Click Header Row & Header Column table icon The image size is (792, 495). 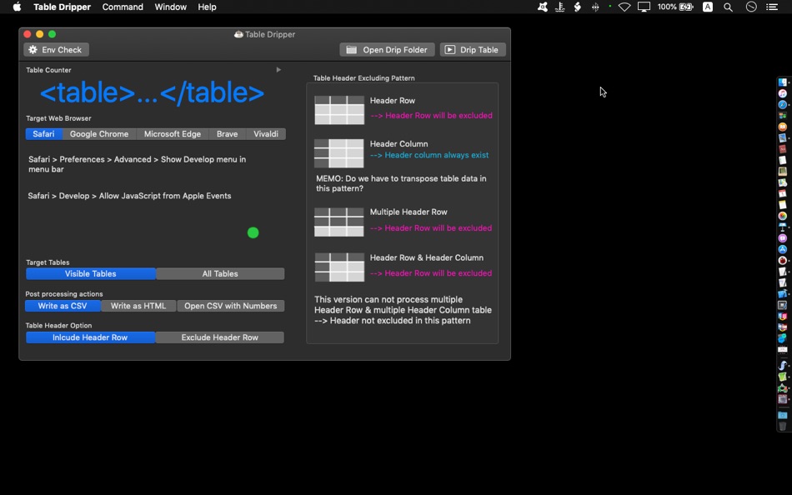coord(339,267)
